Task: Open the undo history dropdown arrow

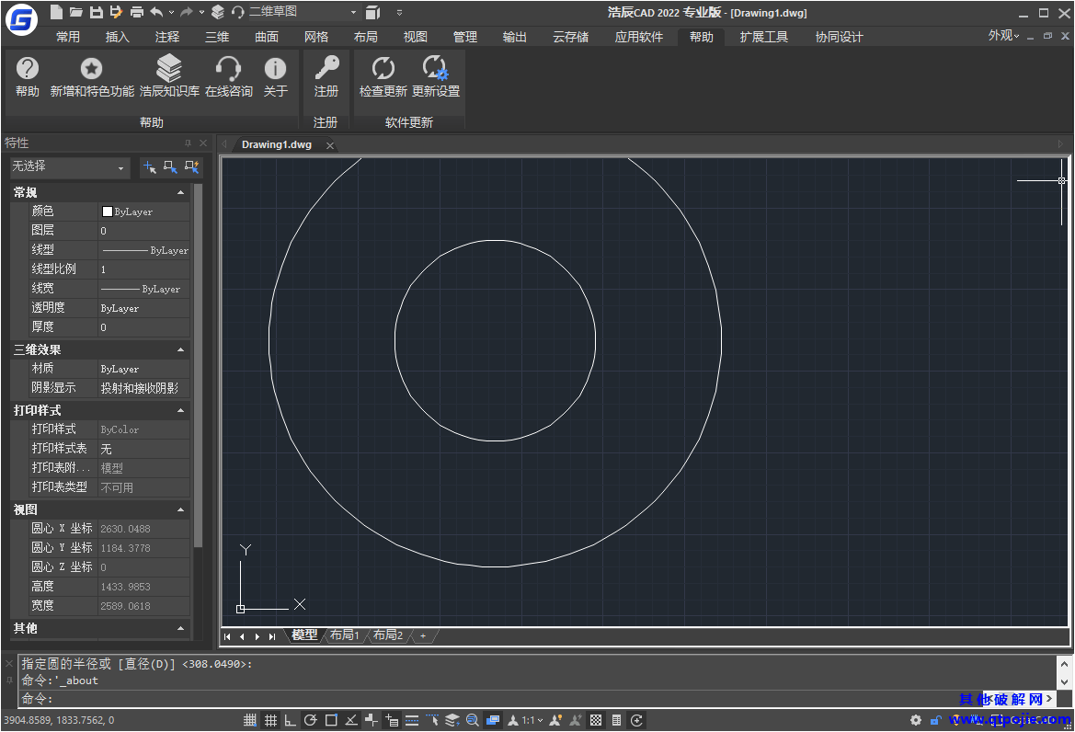Action: tap(171, 12)
